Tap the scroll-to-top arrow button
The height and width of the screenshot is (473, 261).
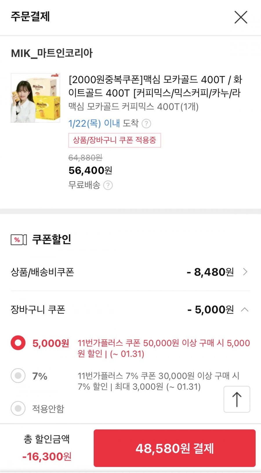pos(237,399)
